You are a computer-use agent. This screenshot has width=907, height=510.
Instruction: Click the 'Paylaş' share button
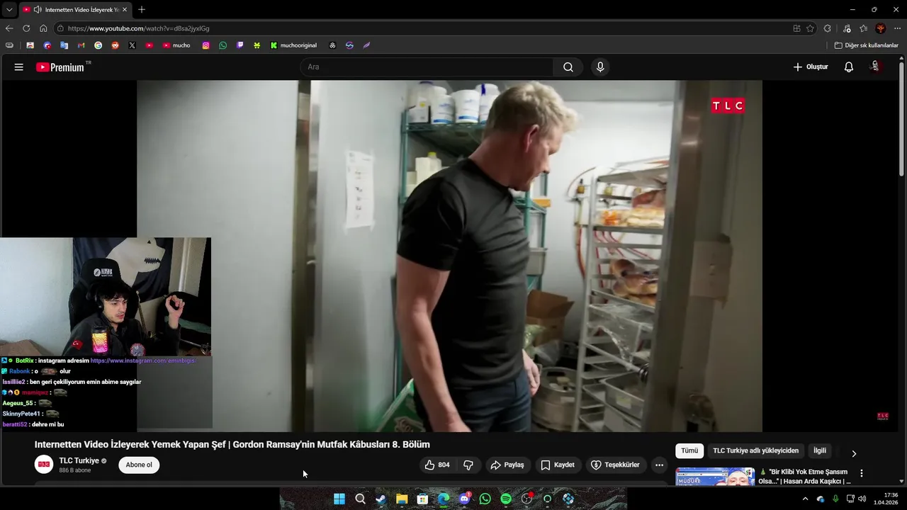click(507, 465)
